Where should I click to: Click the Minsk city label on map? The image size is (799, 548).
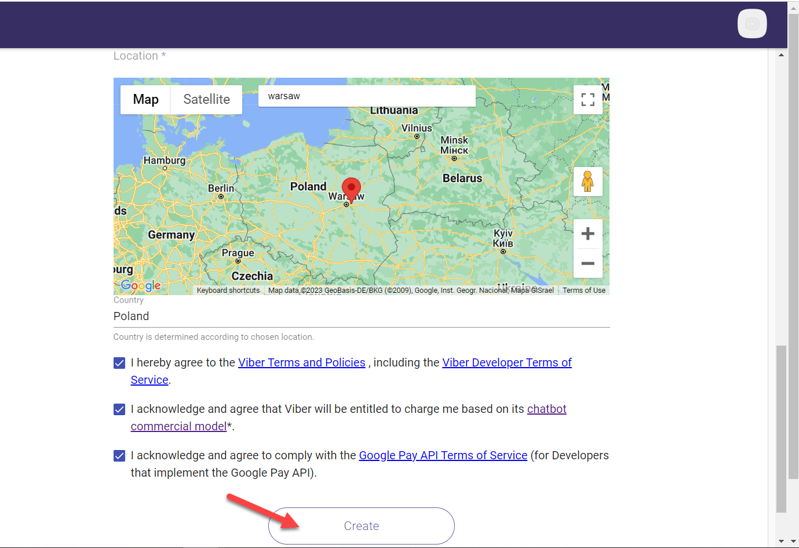(454, 145)
